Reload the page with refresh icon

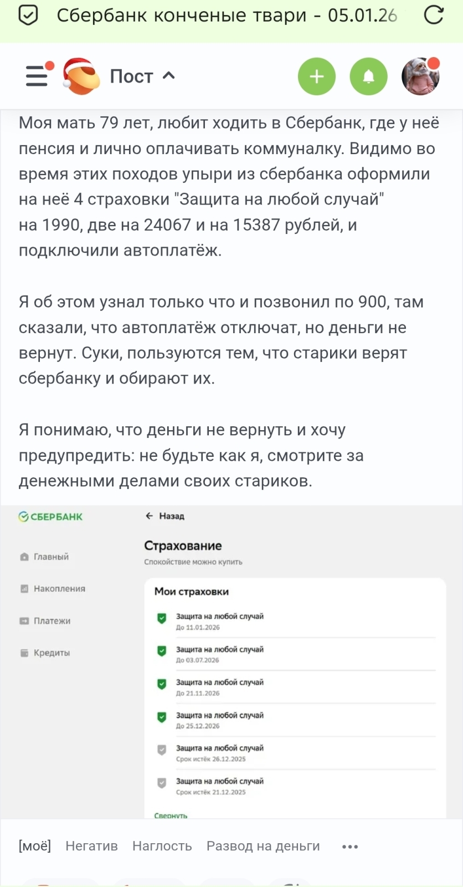pyautogui.click(x=433, y=16)
